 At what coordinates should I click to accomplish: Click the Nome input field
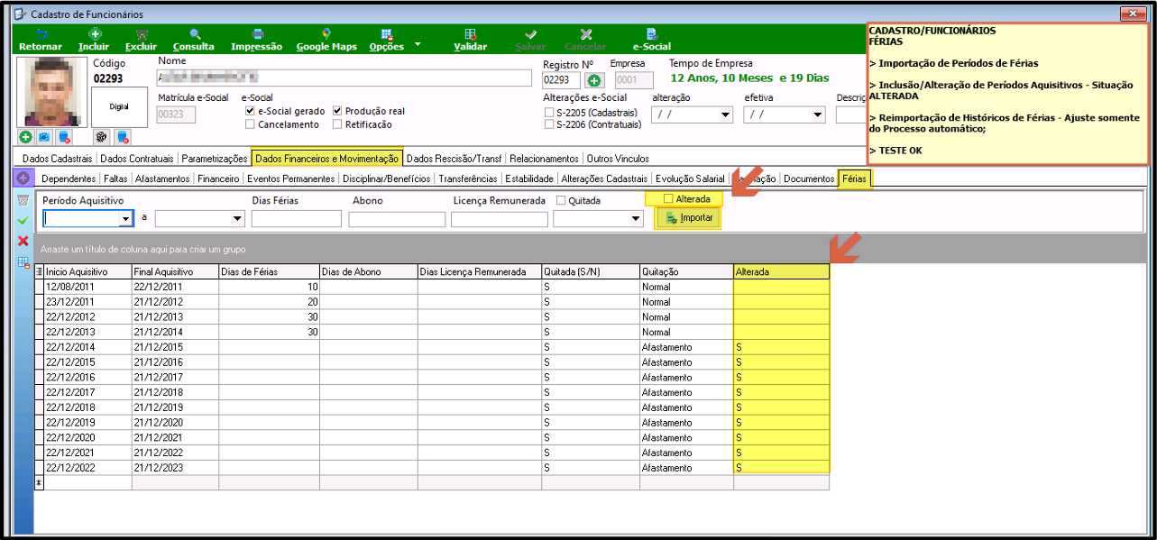(344, 78)
